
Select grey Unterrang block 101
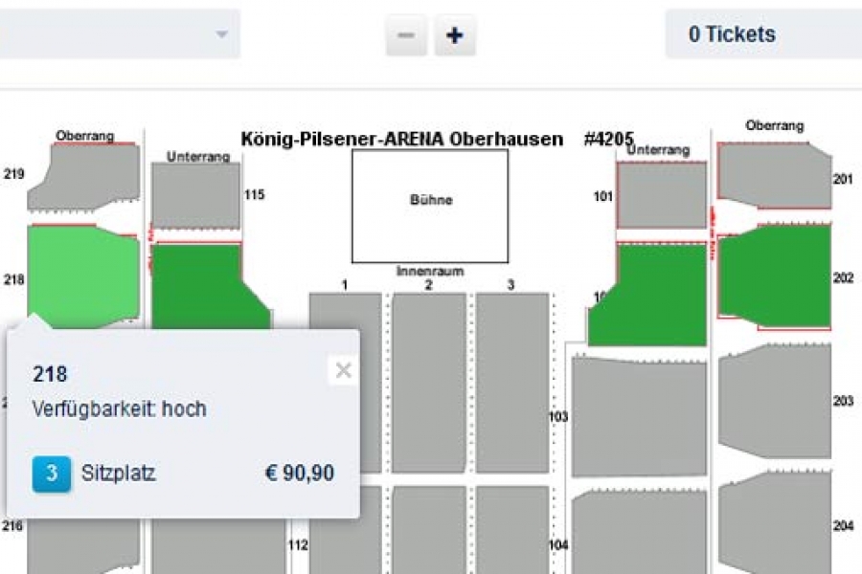pyautogui.click(x=661, y=194)
